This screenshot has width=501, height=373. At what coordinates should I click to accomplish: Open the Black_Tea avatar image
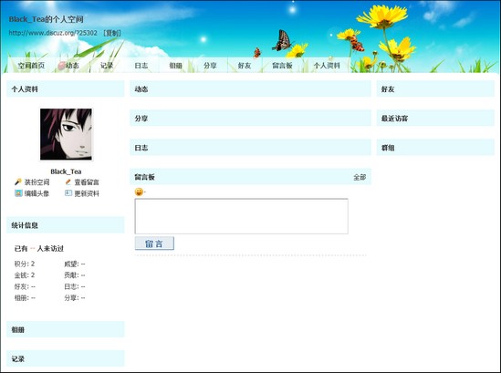(66, 134)
